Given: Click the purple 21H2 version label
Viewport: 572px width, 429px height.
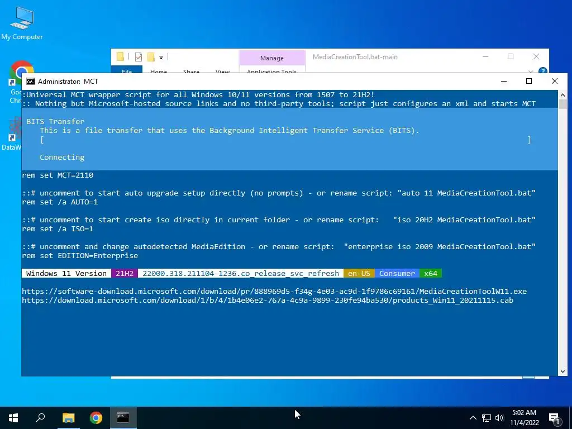Looking at the screenshot, I should coord(125,273).
